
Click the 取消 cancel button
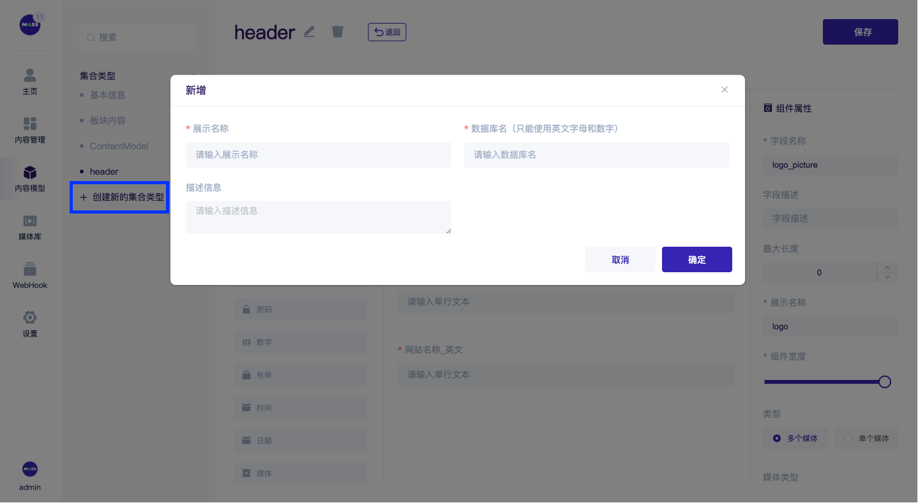tap(620, 259)
